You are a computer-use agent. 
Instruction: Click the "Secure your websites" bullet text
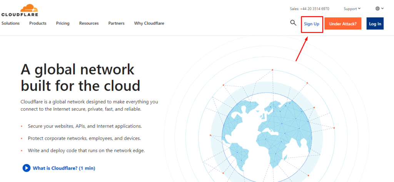pyautogui.click(x=85, y=126)
